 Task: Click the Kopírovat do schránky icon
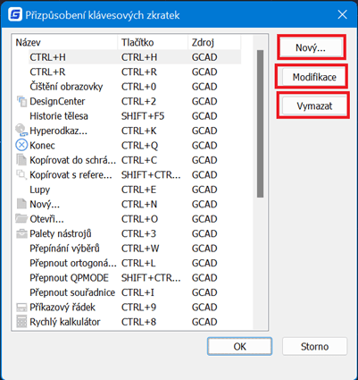[x=21, y=160]
